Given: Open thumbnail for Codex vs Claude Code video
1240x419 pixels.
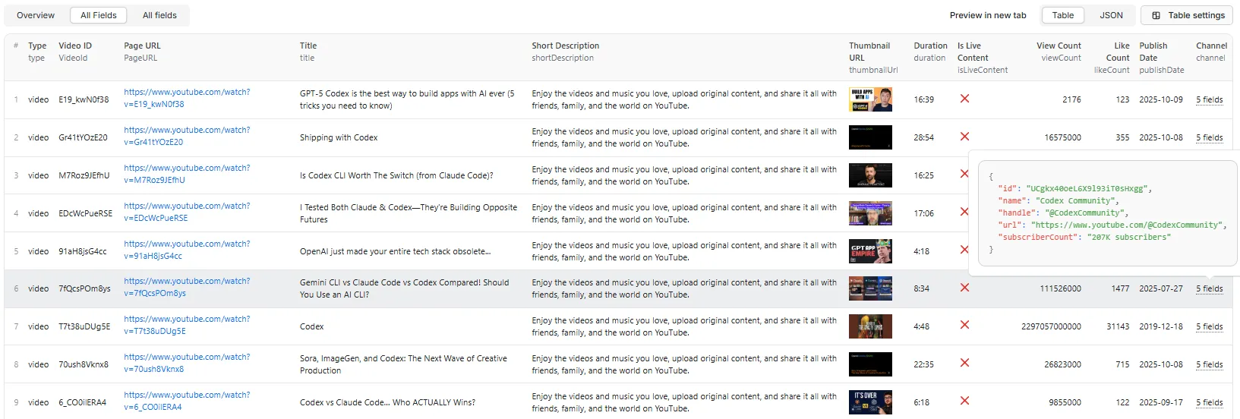Looking at the screenshot, I should pyautogui.click(x=870, y=402).
